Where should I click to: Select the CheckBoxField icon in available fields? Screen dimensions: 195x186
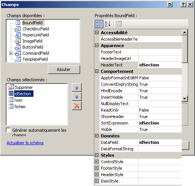[x=17, y=29]
